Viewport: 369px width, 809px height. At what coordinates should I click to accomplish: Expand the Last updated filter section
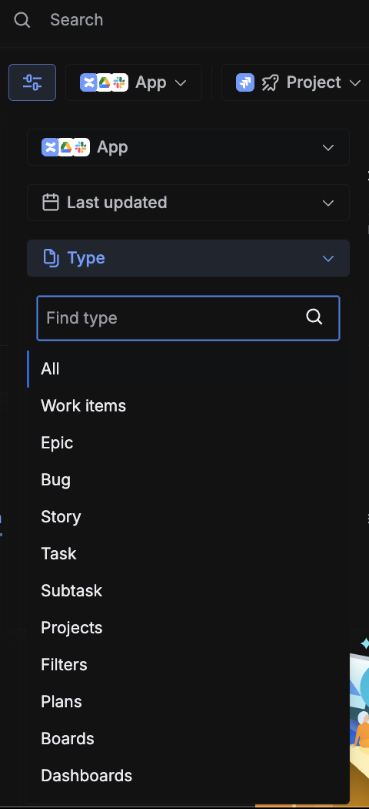point(188,202)
